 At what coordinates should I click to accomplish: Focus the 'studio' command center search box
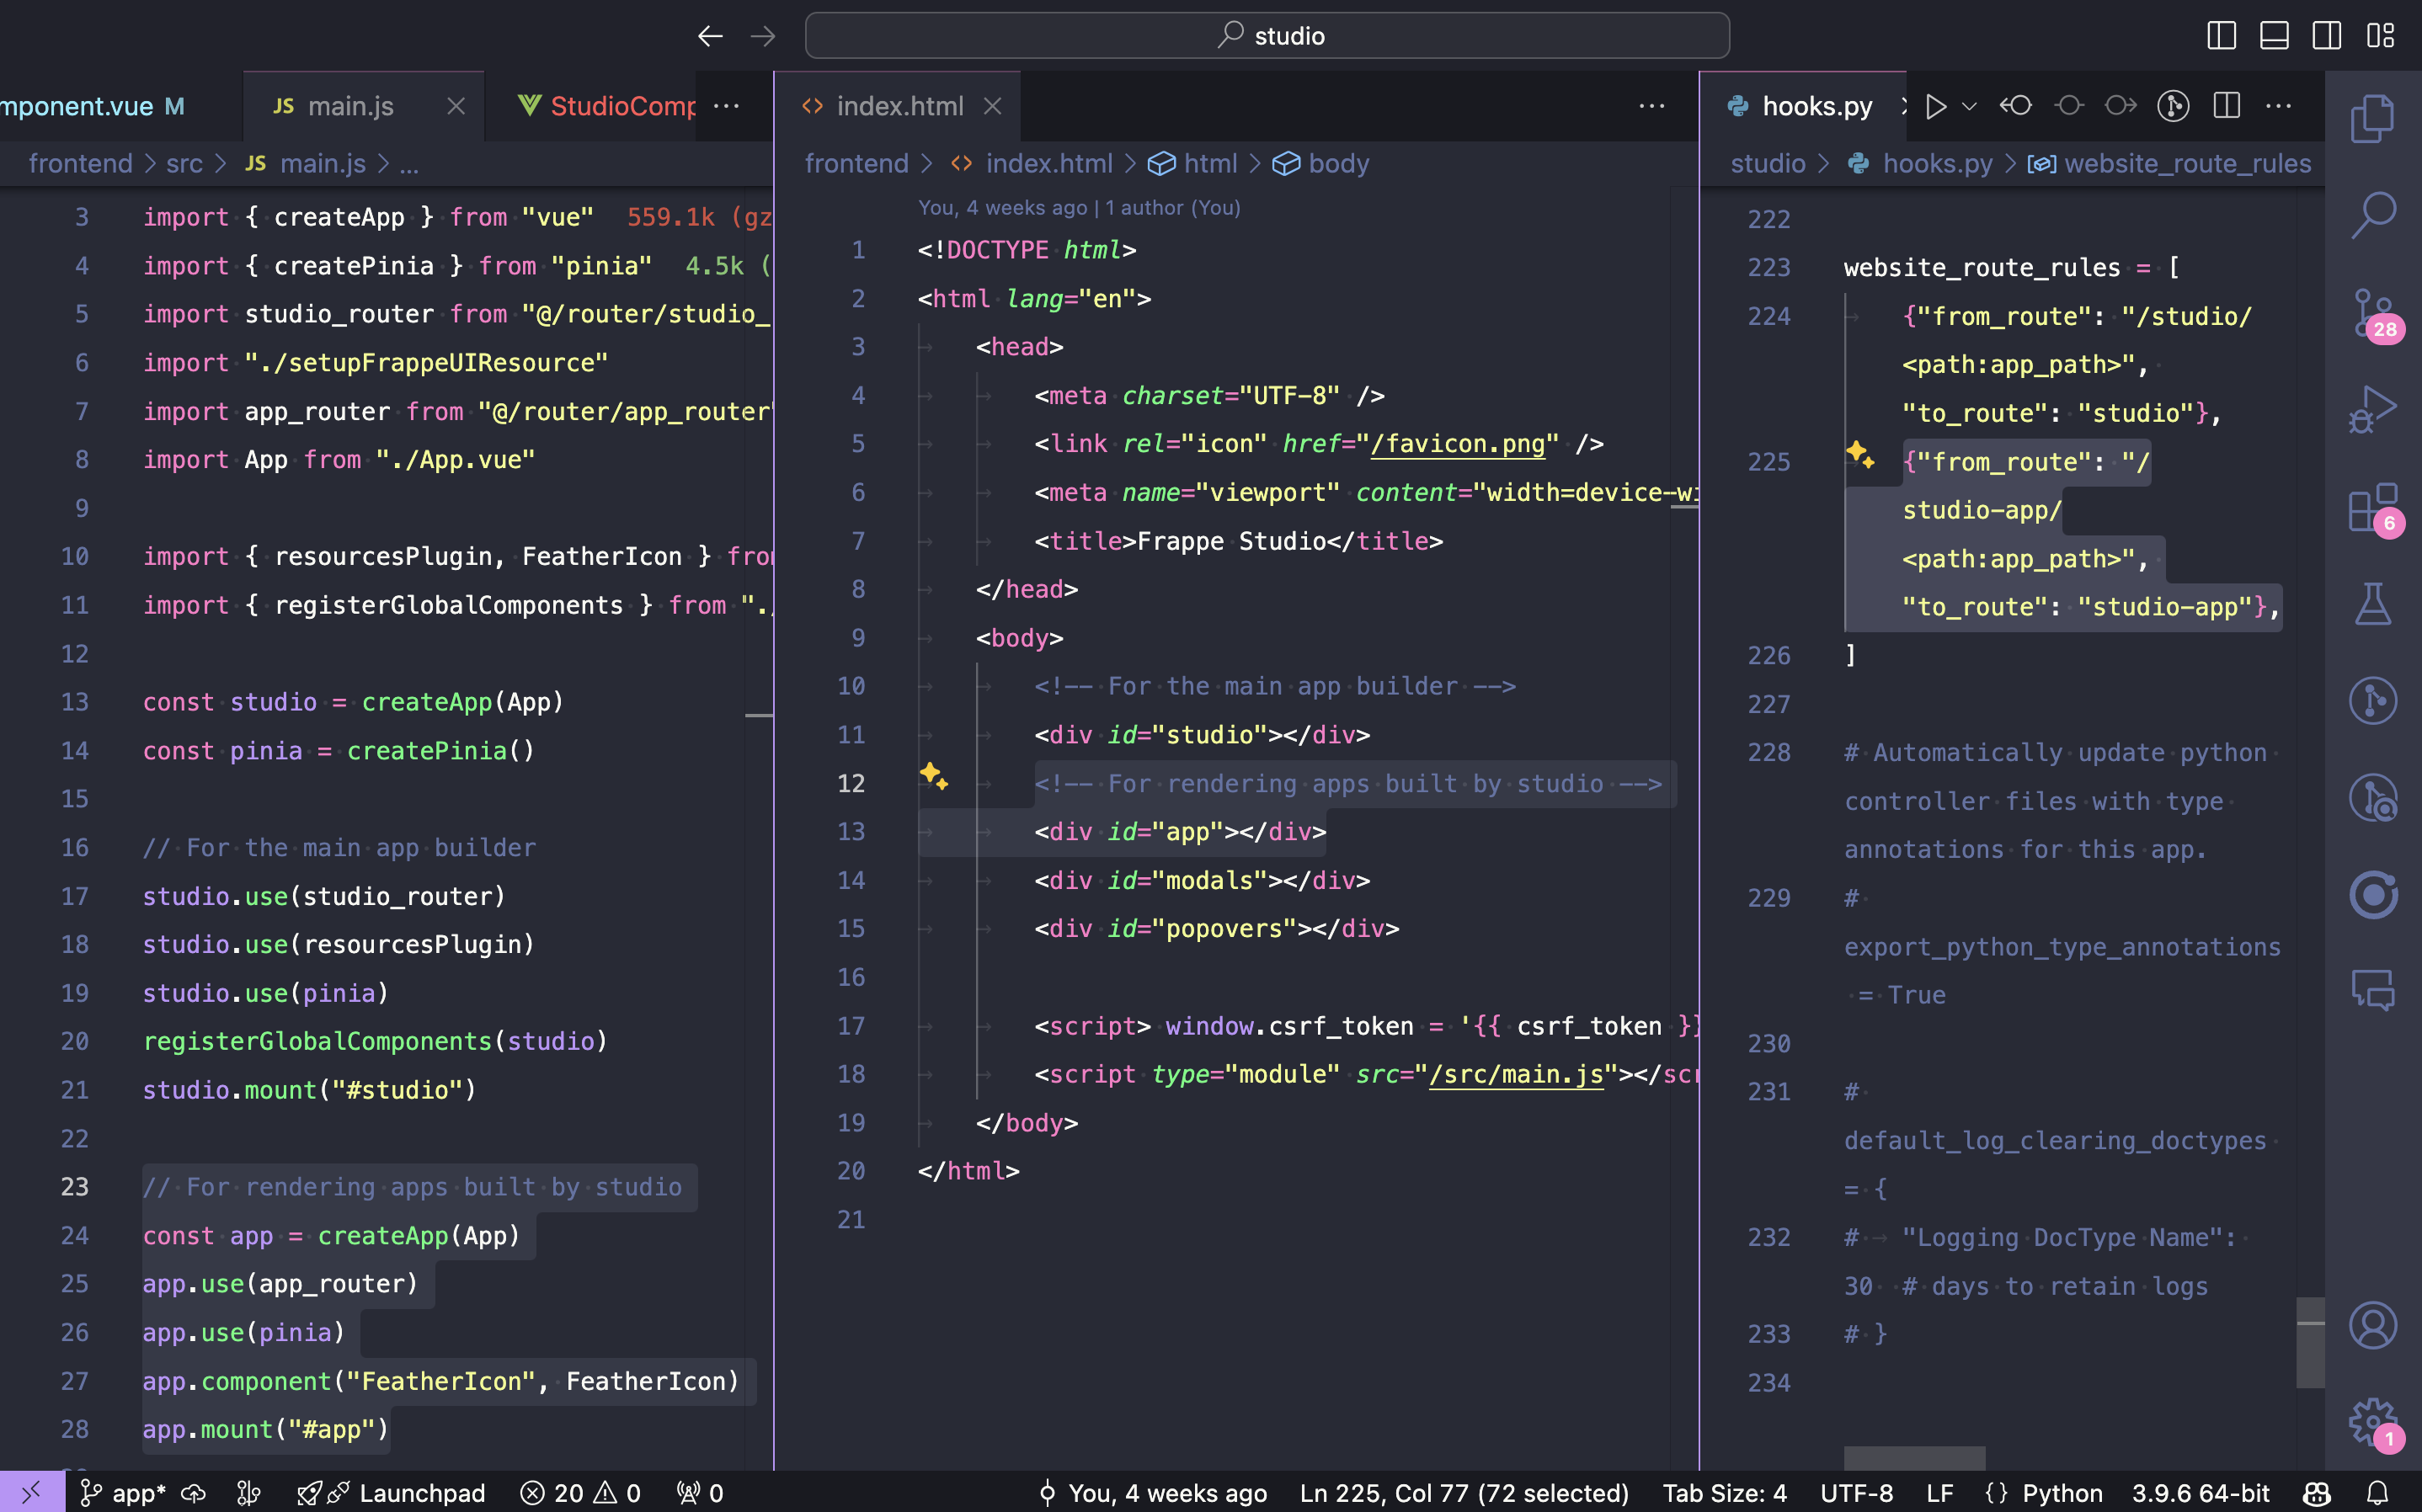1267,36
